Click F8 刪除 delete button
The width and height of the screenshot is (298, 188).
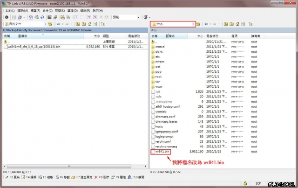tap(102, 177)
